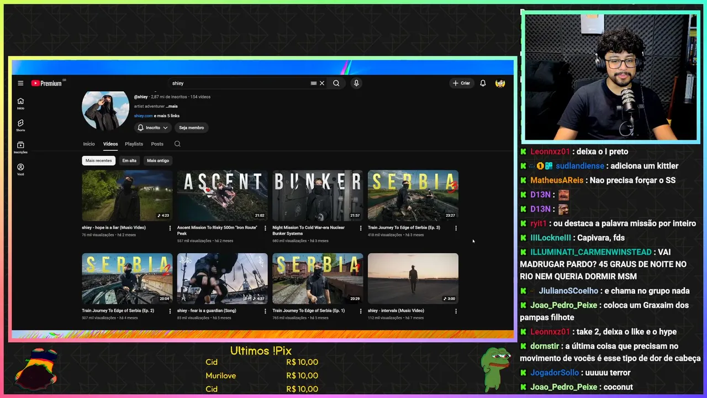The height and width of the screenshot is (398, 707).
Task: Open options menu for Ascent Mission video
Action: pyautogui.click(x=265, y=228)
